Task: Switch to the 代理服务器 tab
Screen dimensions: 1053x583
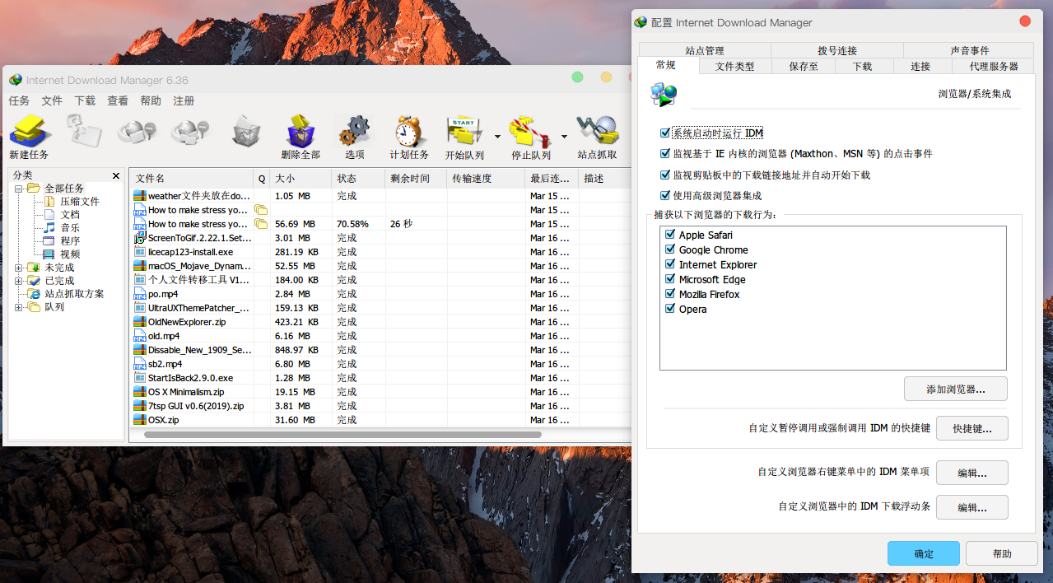Action: [x=993, y=67]
